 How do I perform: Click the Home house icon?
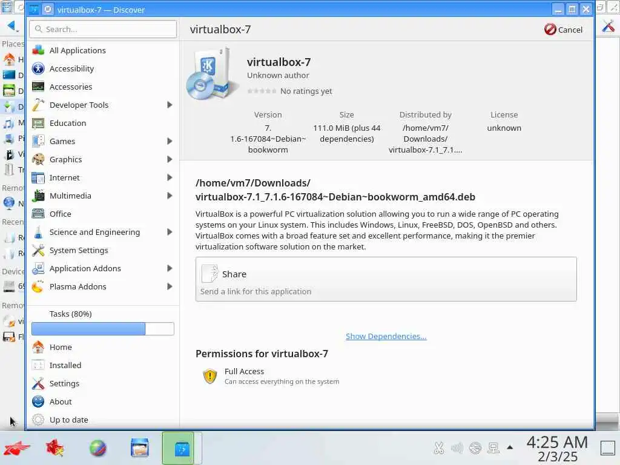point(38,347)
